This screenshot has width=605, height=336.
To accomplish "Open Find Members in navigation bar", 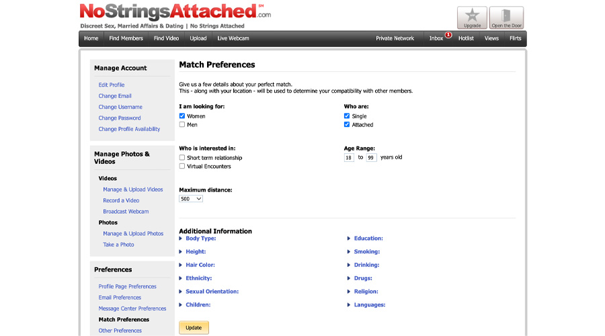I will point(126,38).
